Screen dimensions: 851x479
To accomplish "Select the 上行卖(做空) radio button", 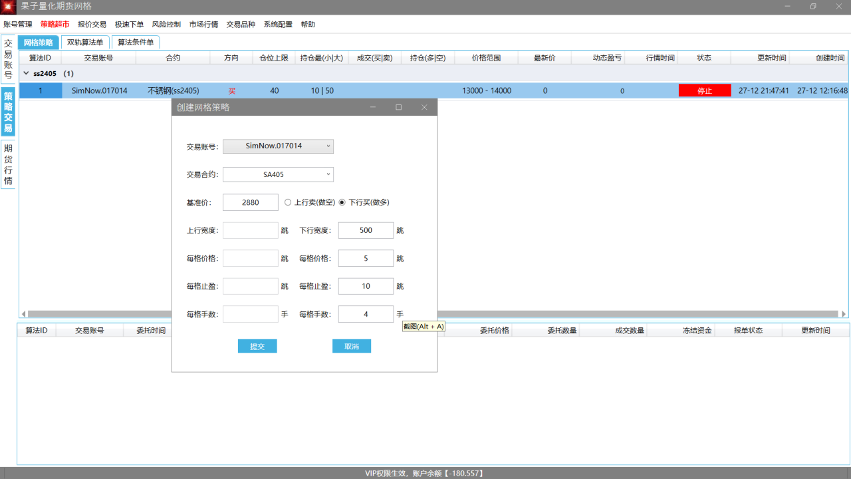I will (287, 202).
